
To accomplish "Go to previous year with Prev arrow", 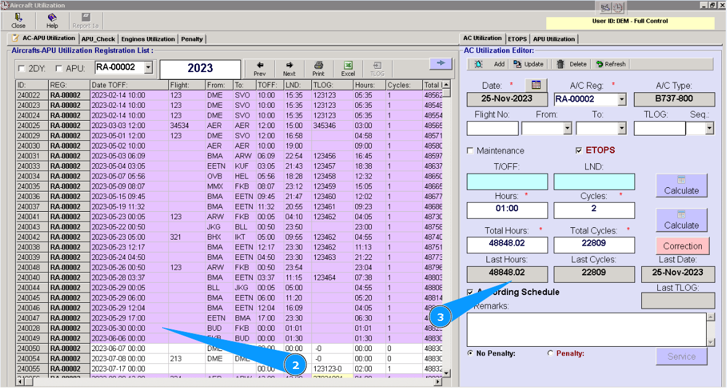I will point(260,68).
